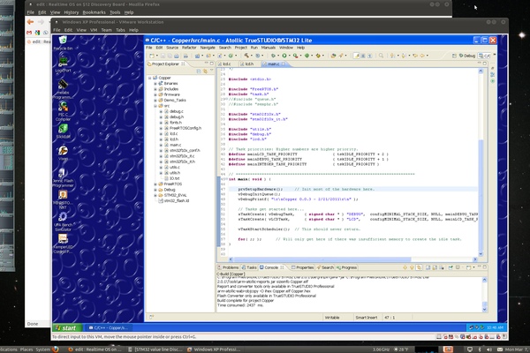Select stm32_flash.ld in the tree
The height and width of the screenshot is (353, 530).
point(177,200)
